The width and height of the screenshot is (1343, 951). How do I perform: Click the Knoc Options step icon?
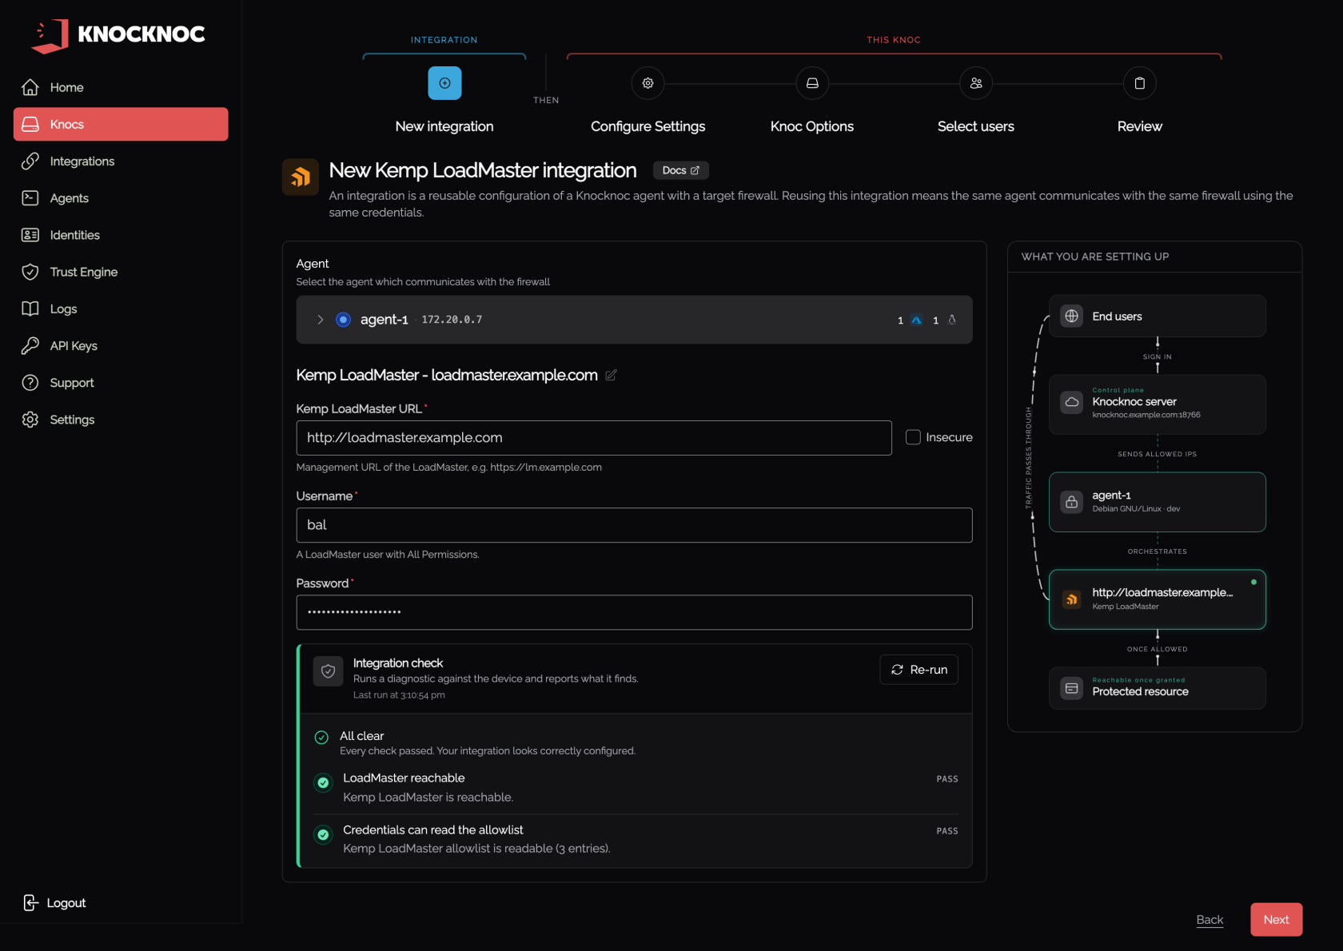pyautogui.click(x=812, y=83)
